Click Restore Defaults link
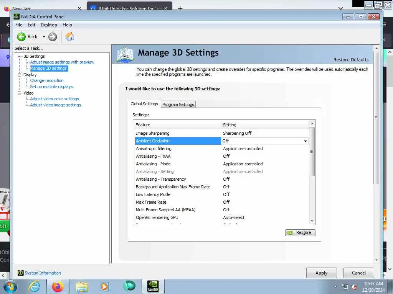This screenshot has height=294, width=393. [x=351, y=60]
